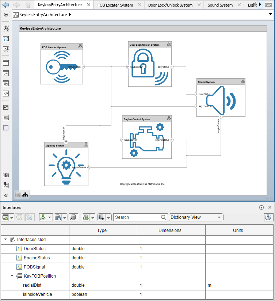Screen dimensions: 275x301
Task: Click the keyboard icon at top right
Action: pyautogui.click(x=268, y=5)
